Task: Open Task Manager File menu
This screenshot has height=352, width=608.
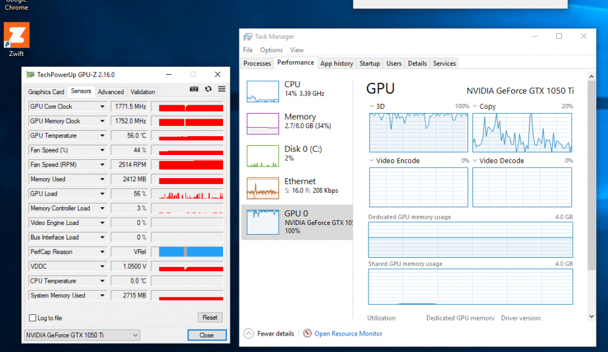Action: coord(248,50)
